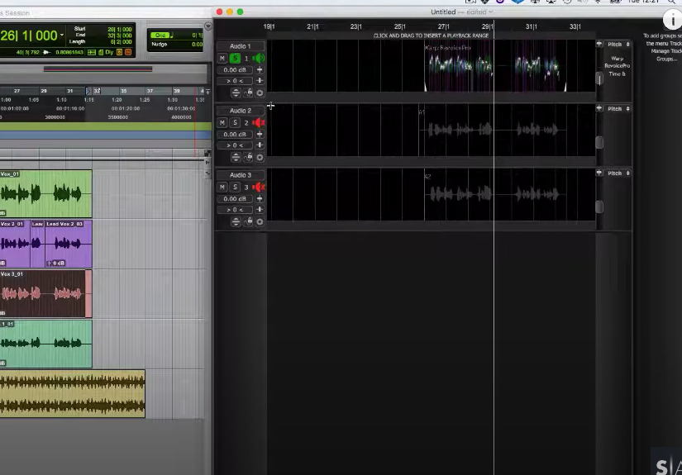
Task: Select the Audio 1 track name button
Action: click(241, 46)
